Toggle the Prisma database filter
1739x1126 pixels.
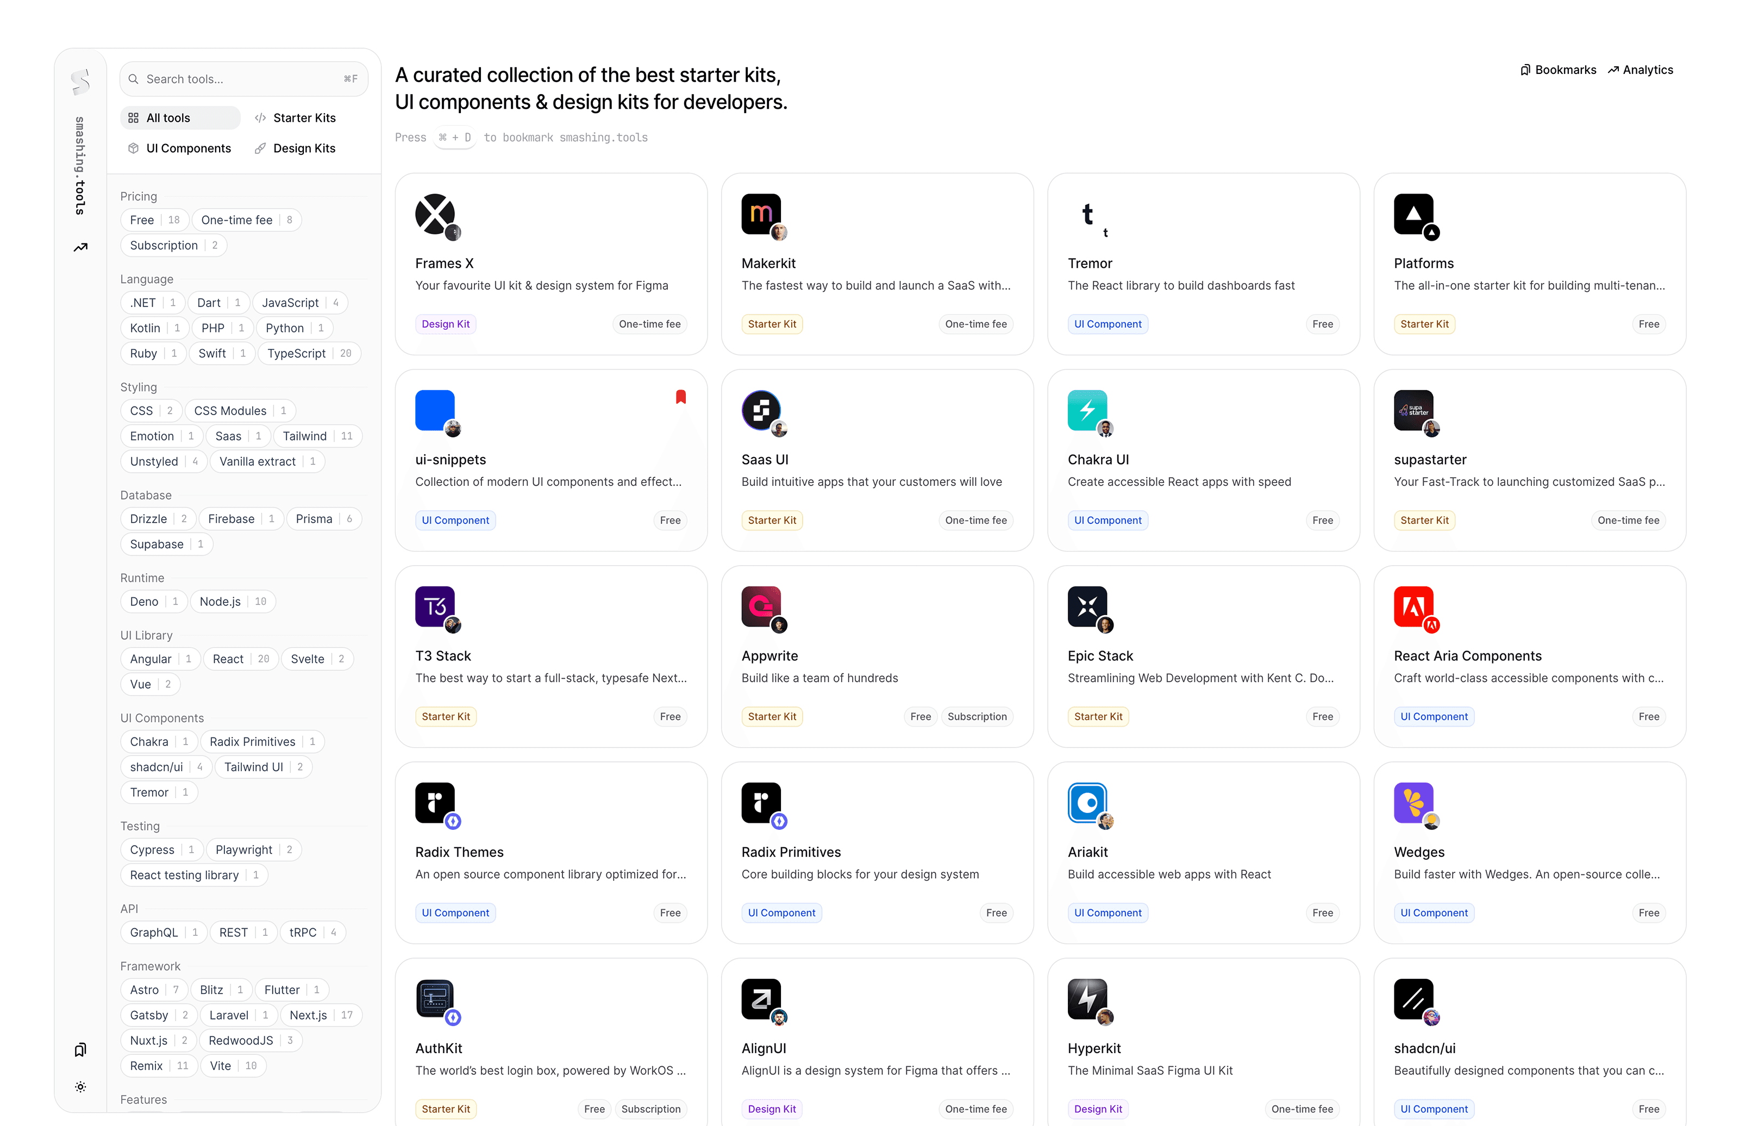(324, 519)
